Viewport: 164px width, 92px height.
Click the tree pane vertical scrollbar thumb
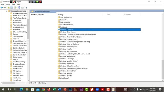pyautogui.click(x=28, y=29)
